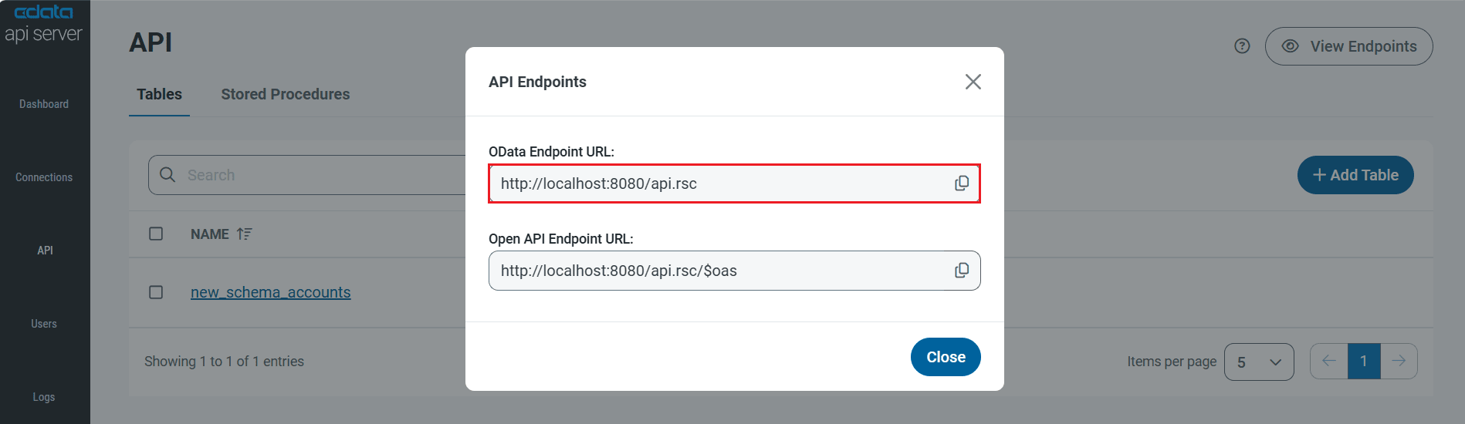Click the CData API Server logo

44,23
